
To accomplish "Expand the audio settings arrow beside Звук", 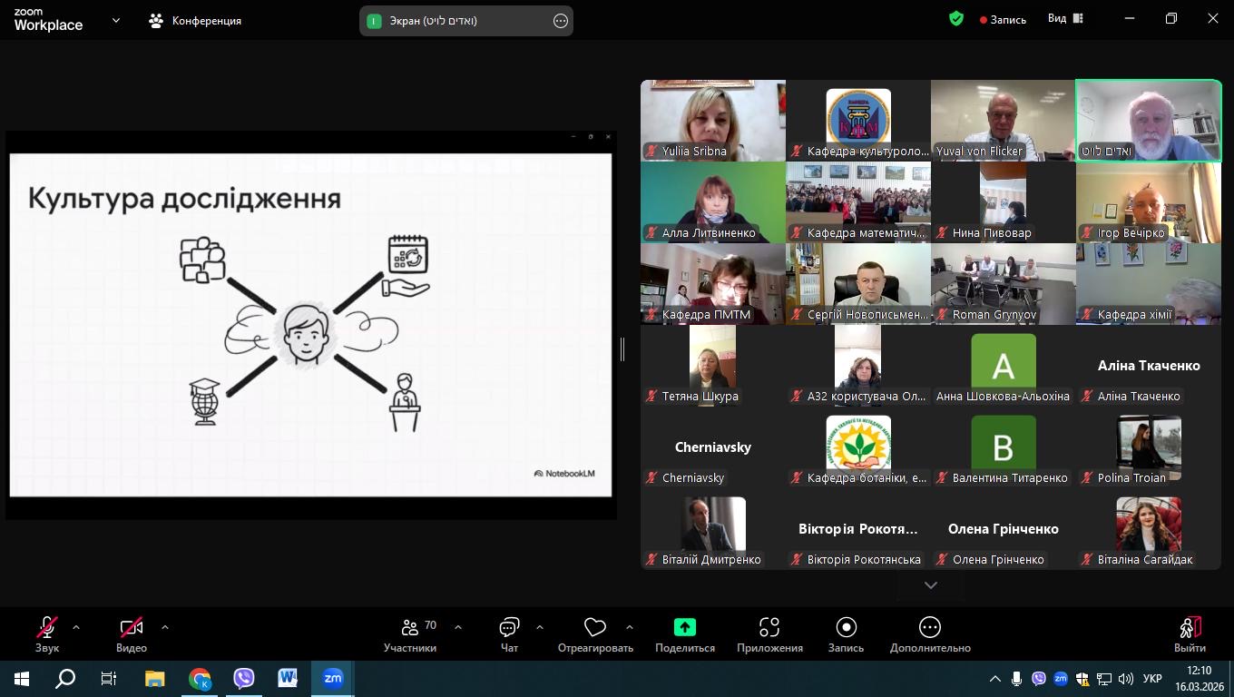I will tap(76, 627).
